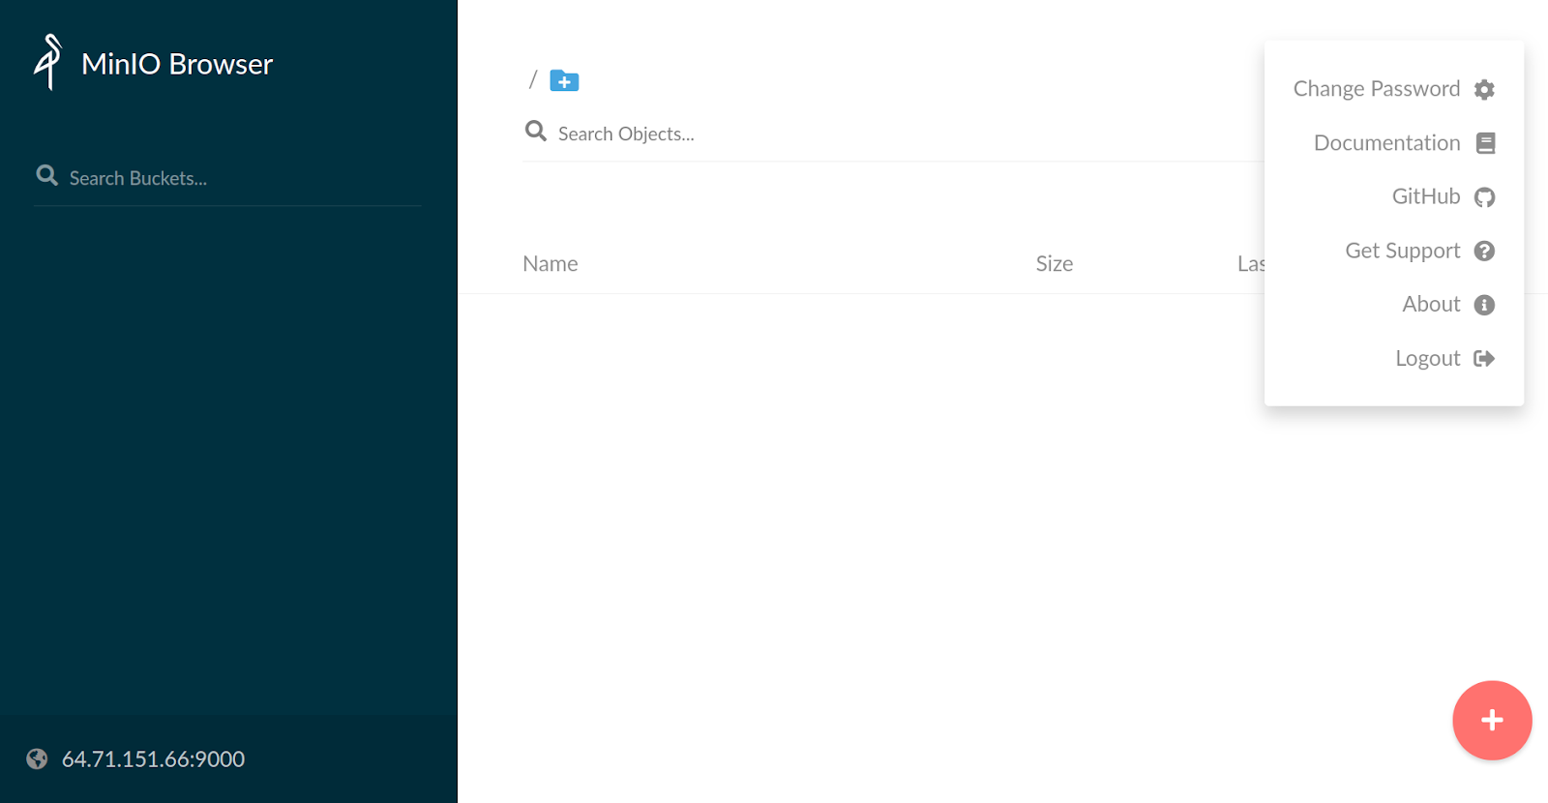Click the MinIO Browser title text
The width and height of the screenshot is (1548, 803).
pos(177,64)
